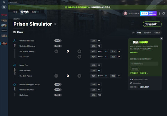Click the minus icon for Set Prison Money
Viewport: 167px width, 116px height.
(x=56, y=51)
